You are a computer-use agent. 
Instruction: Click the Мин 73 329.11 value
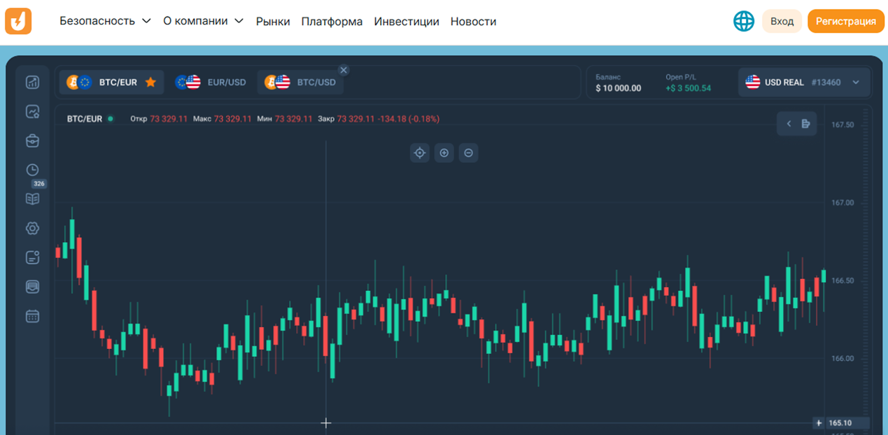coord(285,119)
